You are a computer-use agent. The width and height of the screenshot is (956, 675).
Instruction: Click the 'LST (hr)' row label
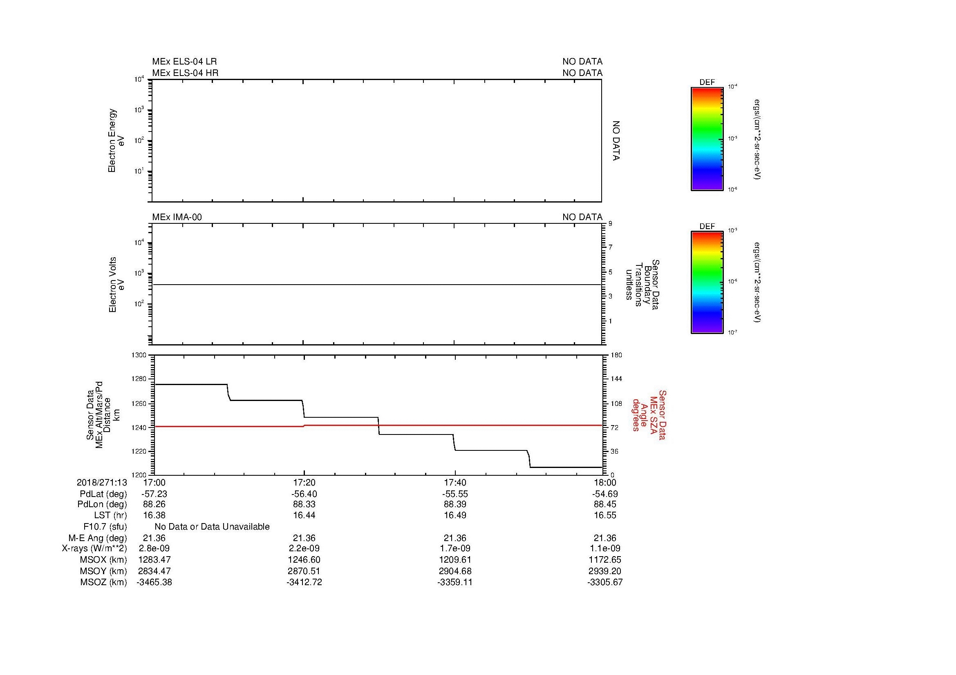coord(110,515)
